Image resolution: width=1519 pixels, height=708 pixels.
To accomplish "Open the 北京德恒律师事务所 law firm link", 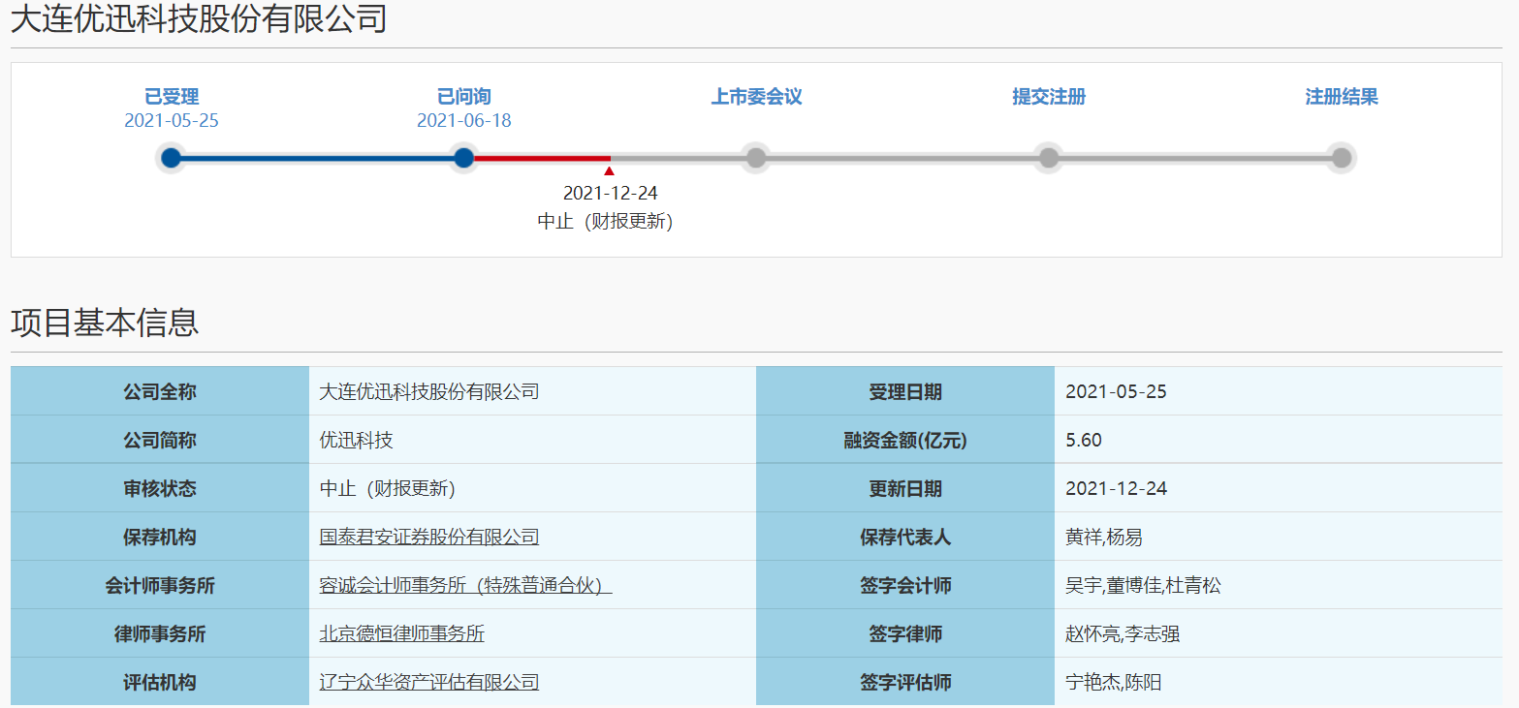I will (402, 633).
